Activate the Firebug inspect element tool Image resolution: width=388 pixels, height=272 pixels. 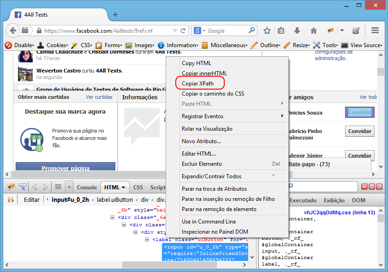pos(23,187)
